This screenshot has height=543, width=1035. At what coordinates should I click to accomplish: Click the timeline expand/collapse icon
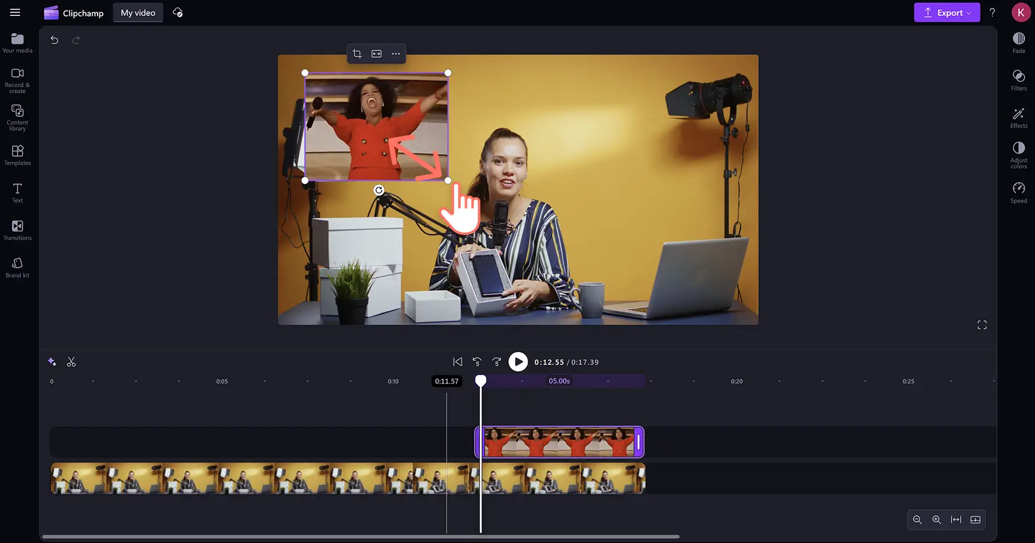tap(975, 520)
